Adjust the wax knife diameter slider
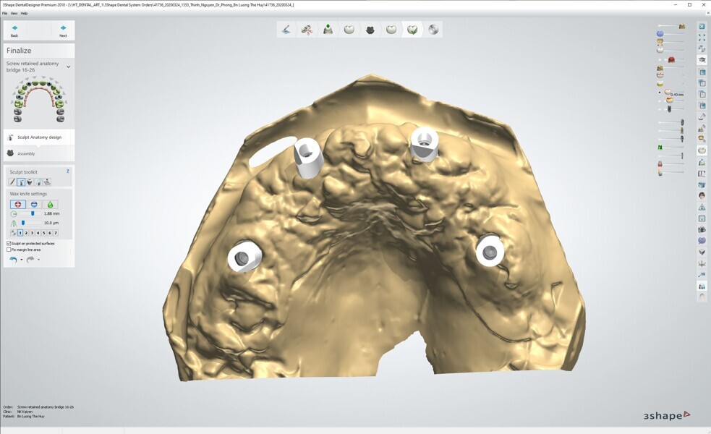The width and height of the screenshot is (711, 434). pyautogui.click(x=32, y=214)
